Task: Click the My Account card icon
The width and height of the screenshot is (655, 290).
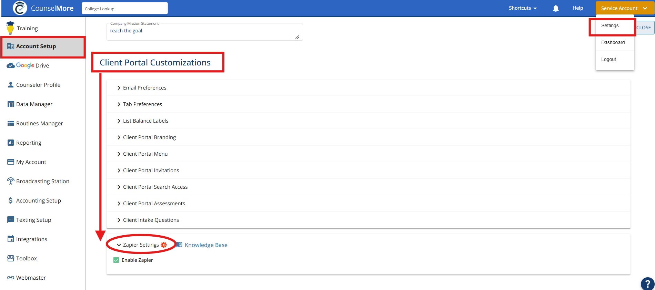Action: click(11, 162)
